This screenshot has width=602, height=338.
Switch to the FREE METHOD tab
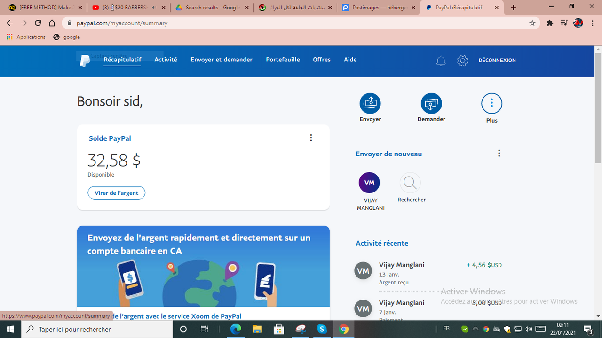[45, 8]
